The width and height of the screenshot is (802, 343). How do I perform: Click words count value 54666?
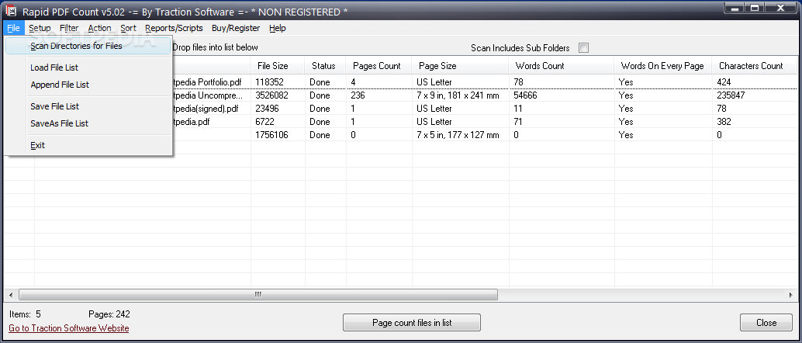click(527, 95)
